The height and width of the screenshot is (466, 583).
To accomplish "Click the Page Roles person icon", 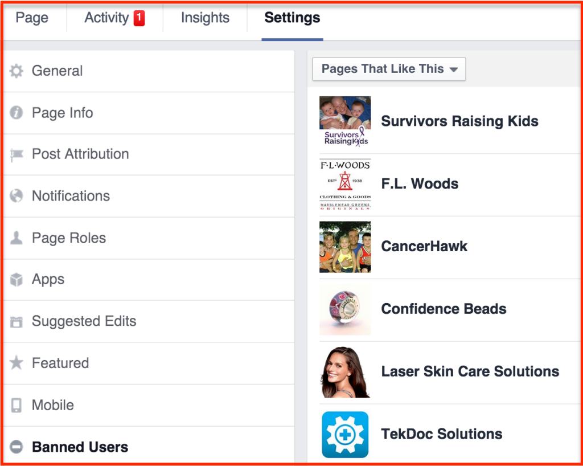I will (17, 238).
